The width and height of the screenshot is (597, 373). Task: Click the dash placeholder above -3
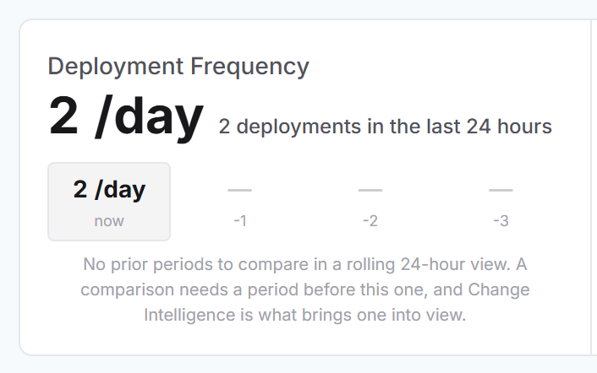501,190
